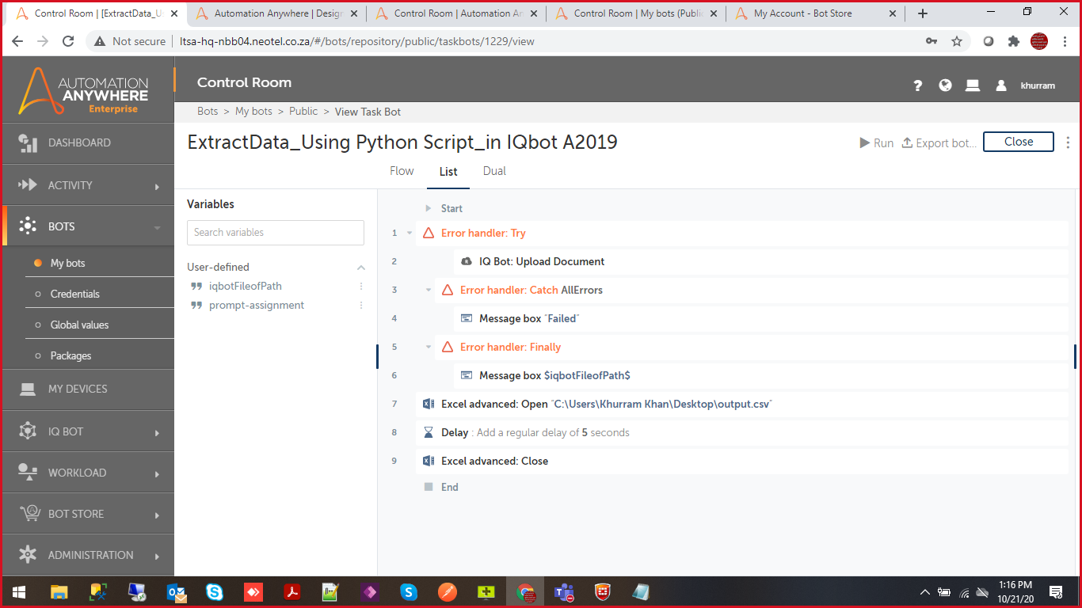This screenshot has width=1082, height=608.
Task: Click the help question mark icon
Action: coord(918,85)
